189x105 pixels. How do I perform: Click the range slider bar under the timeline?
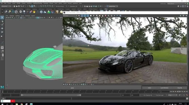click(x=51, y=95)
